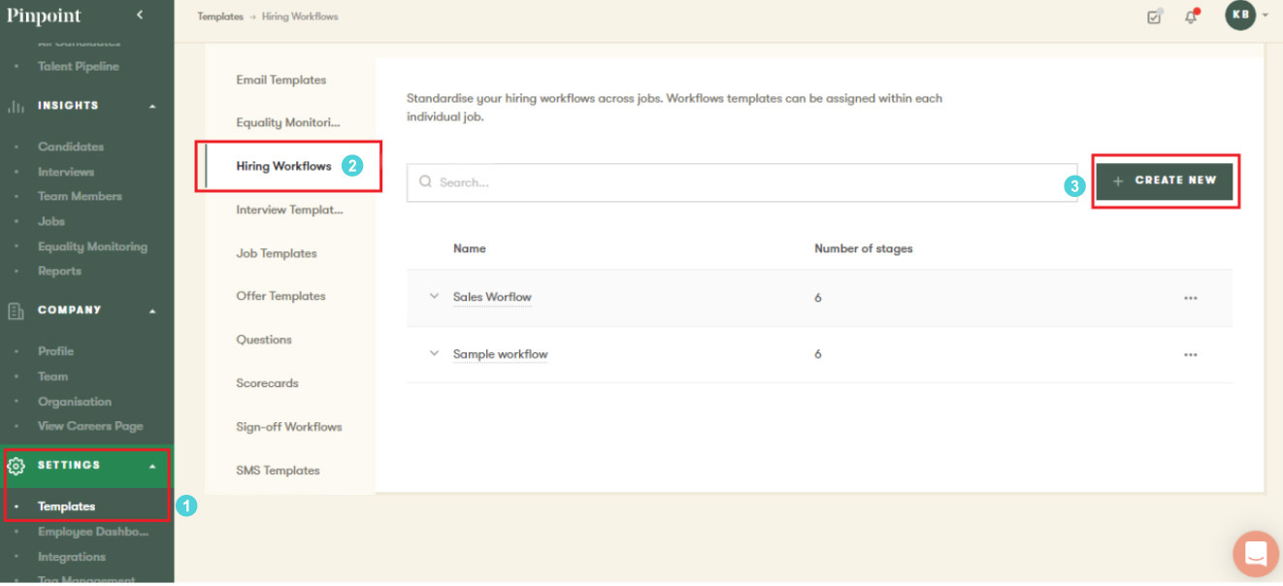The height and width of the screenshot is (586, 1283).
Task: Collapse the Insights sidebar section
Action: pyautogui.click(x=152, y=106)
